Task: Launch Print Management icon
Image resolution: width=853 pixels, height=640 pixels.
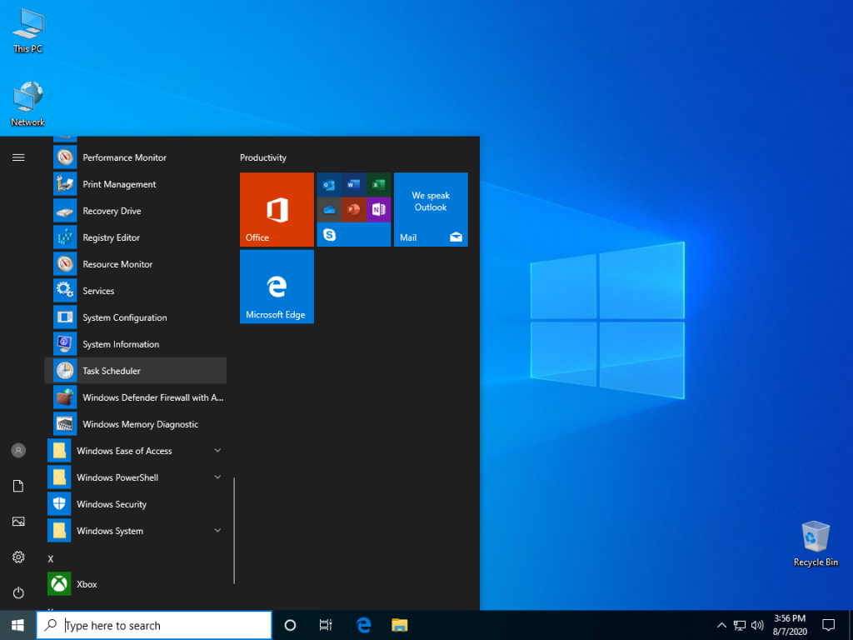Action: pyautogui.click(x=65, y=184)
